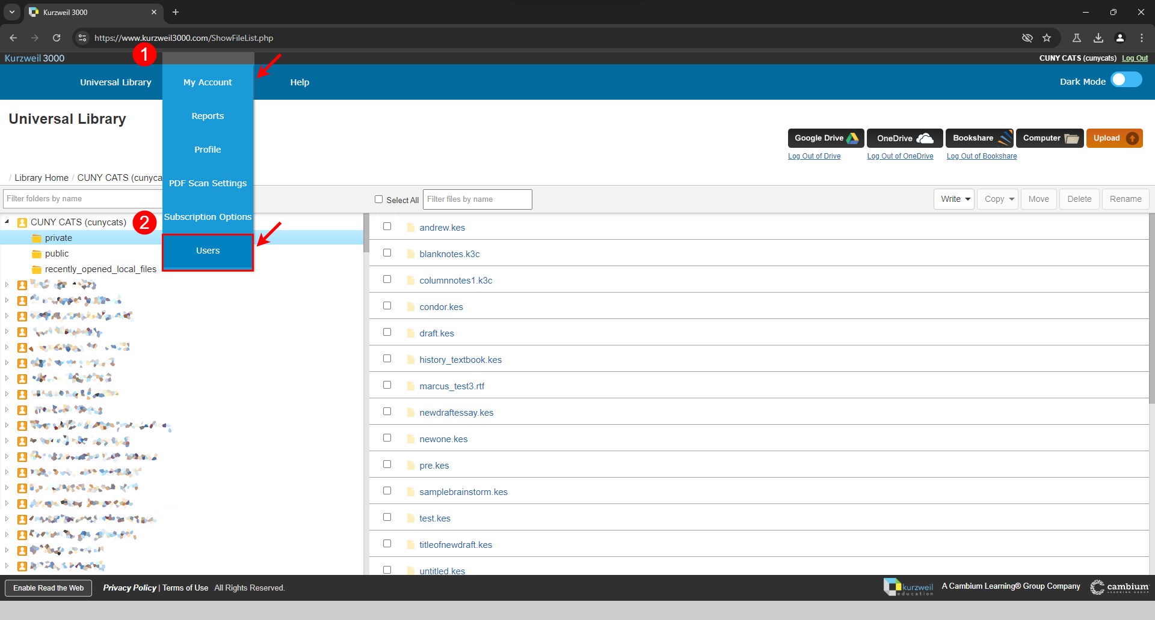Toggle Dark Mode switch

click(x=1126, y=80)
